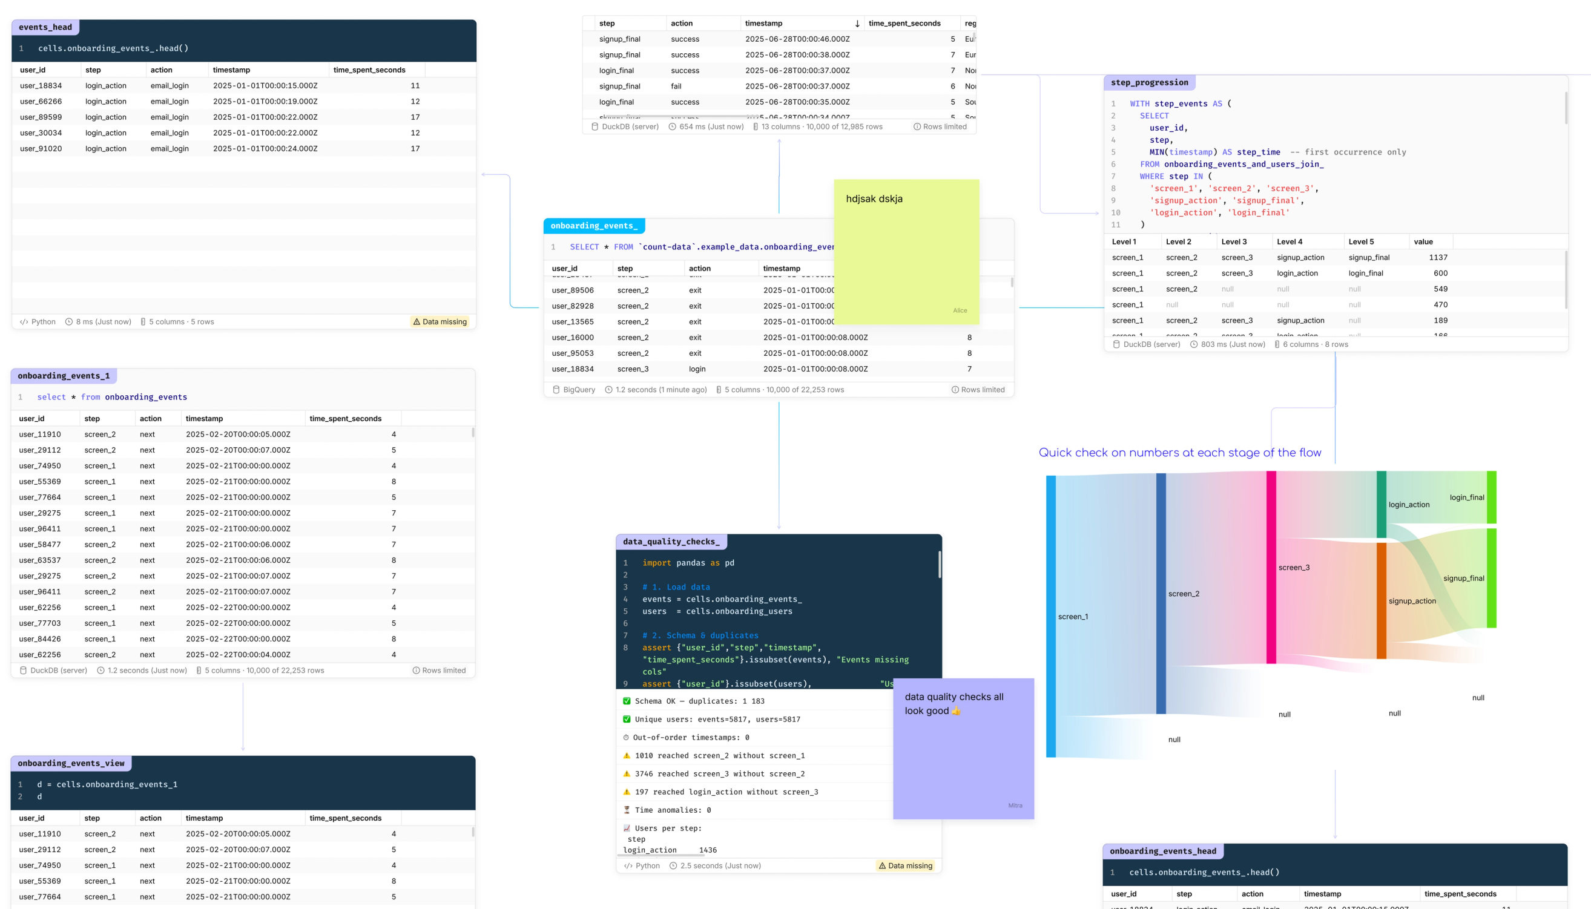Click the pink screen_3 Sankey node
Screen dimensions: 1591x909
pos(1271,567)
